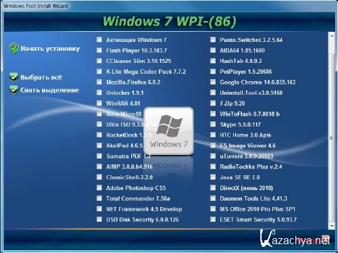
Task: Tick K-Lite Mega Codec Pack 7.7.2 checkbox
Action: 99,72
